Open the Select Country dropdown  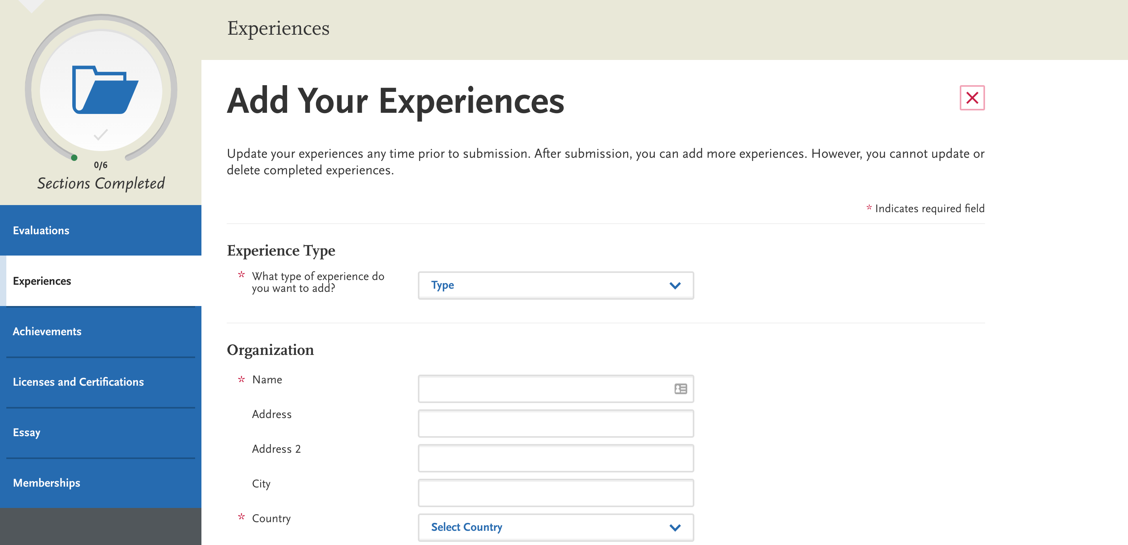point(555,527)
